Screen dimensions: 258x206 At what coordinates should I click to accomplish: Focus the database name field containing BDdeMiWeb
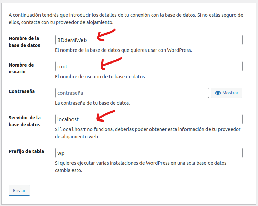point(148,40)
